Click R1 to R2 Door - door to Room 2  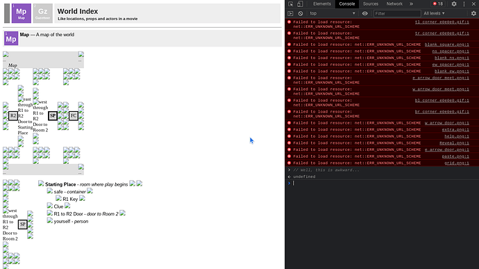tap(86, 214)
